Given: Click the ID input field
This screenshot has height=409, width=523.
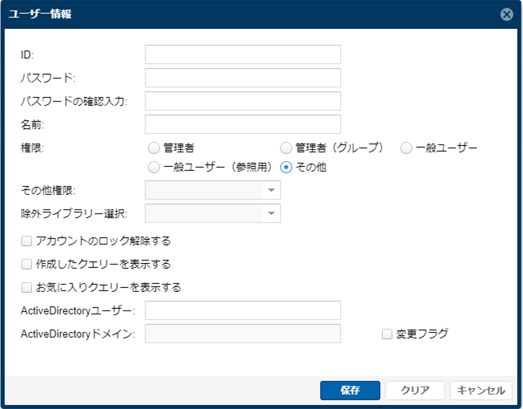Looking at the screenshot, I should click(243, 55).
